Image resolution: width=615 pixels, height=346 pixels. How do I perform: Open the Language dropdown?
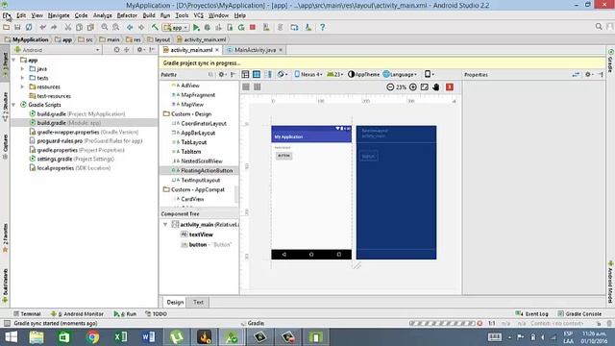(x=400, y=75)
